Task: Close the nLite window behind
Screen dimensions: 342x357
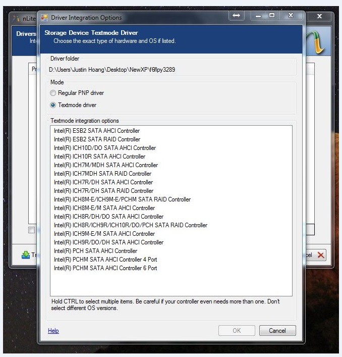Action: click(319, 16)
